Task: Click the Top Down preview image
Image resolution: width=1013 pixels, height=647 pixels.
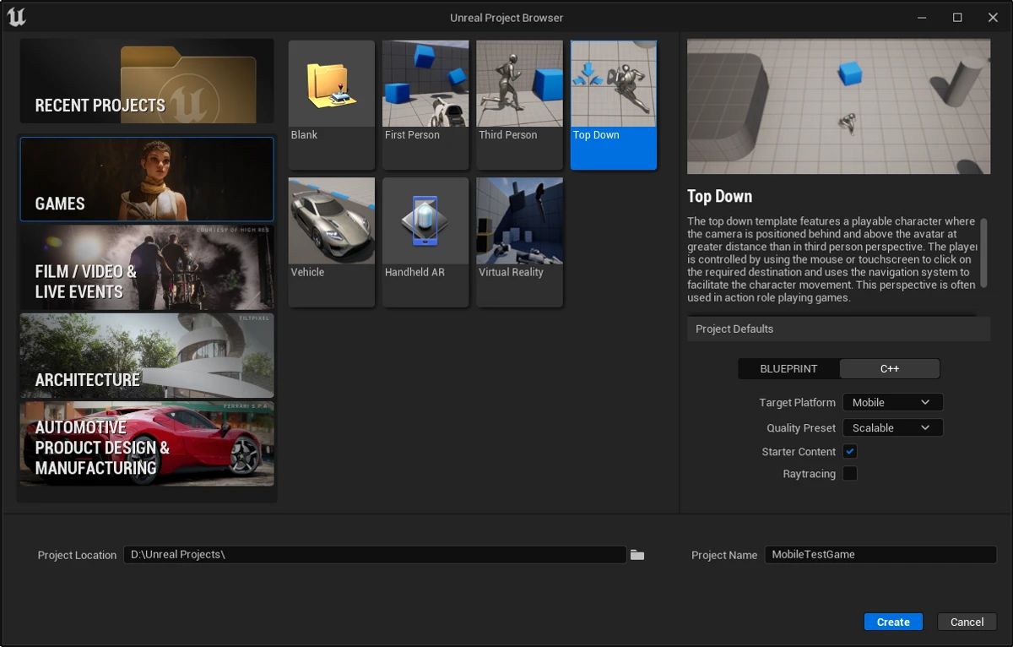Action: tap(839, 106)
